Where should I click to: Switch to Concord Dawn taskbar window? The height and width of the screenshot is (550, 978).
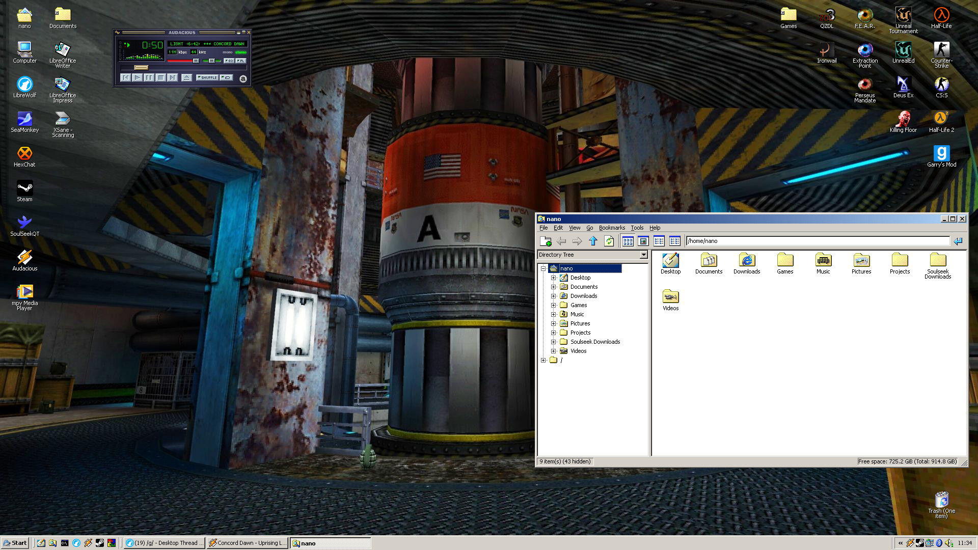click(x=248, y=543)
